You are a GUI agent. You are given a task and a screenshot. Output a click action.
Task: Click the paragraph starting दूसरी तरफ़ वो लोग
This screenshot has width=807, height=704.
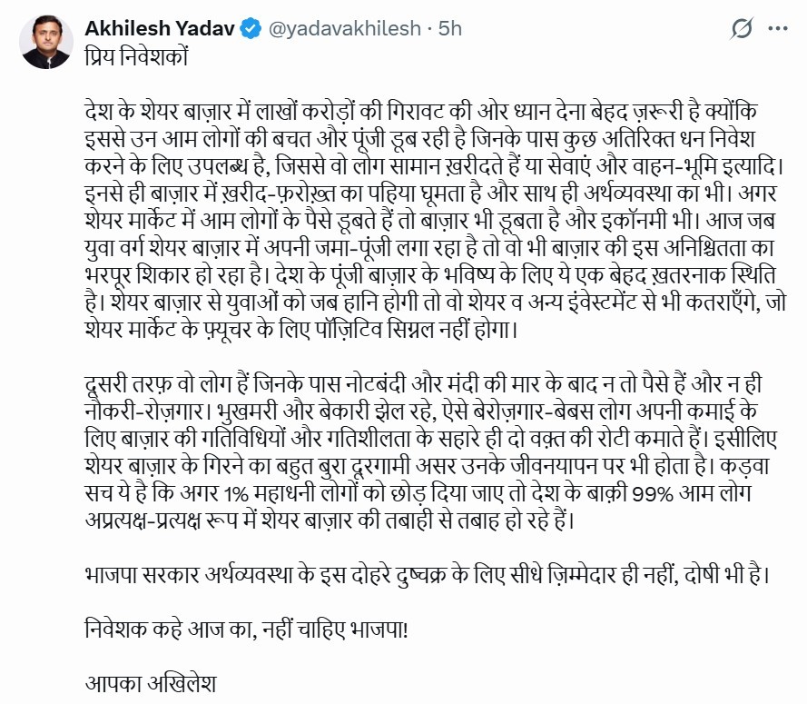pyautogui.click(x=431, y=452)
